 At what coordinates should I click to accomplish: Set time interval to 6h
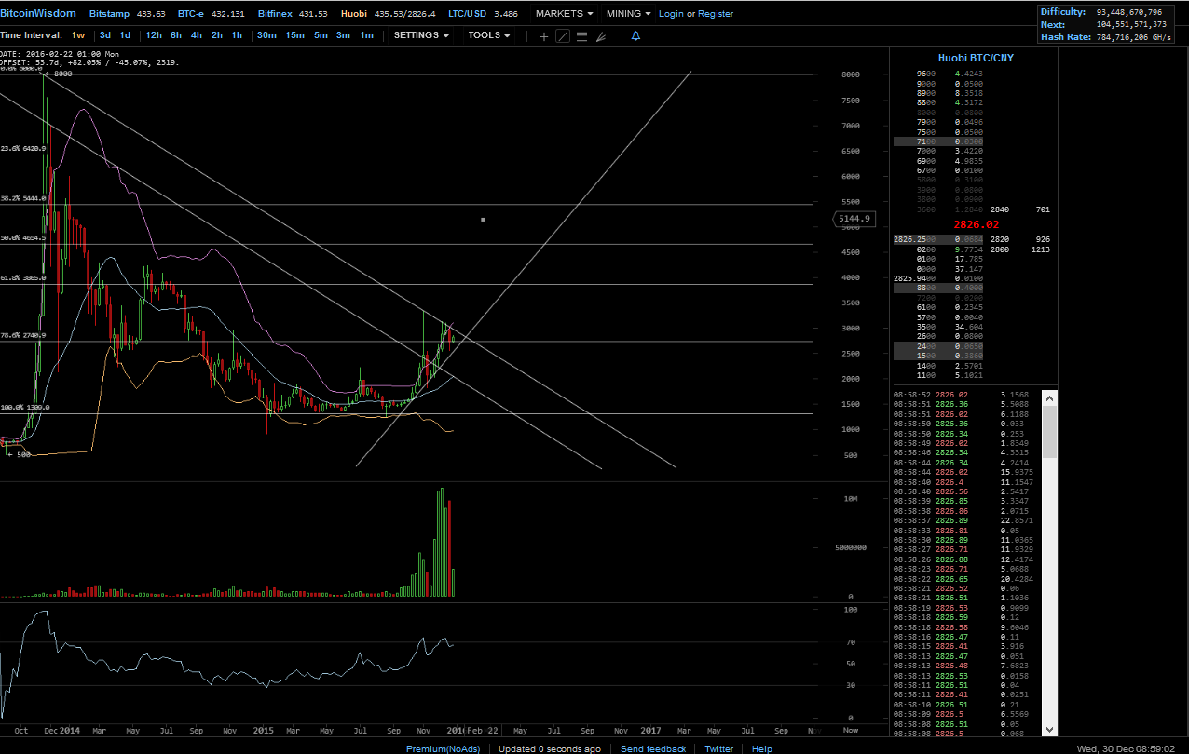[x=176, y=35]
